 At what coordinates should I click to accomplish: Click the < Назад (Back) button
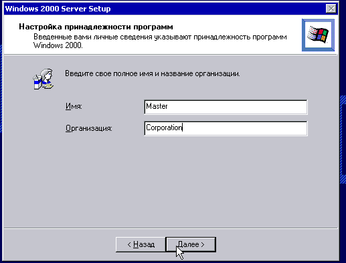pos(141,244)
